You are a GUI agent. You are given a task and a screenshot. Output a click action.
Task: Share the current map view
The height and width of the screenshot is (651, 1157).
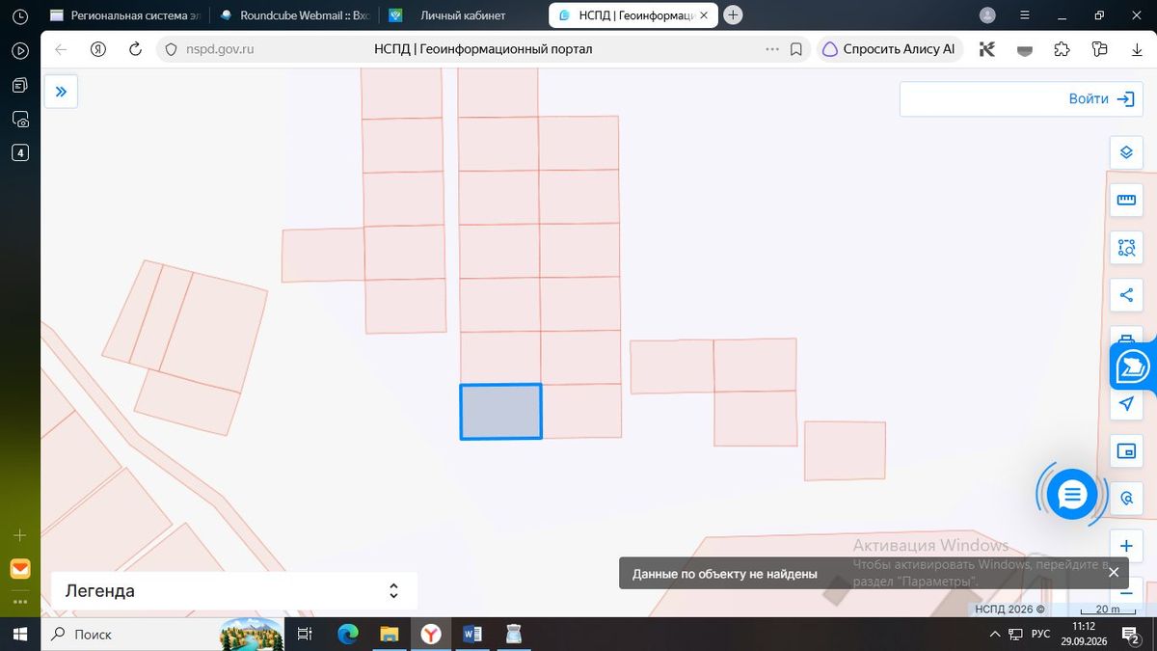[x=1126, y=295]
